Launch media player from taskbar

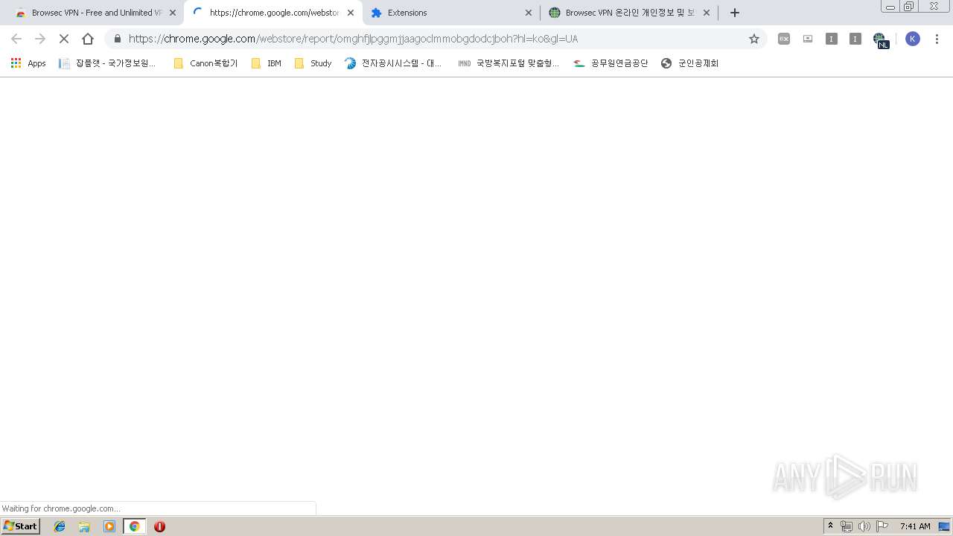click(109, 526)
